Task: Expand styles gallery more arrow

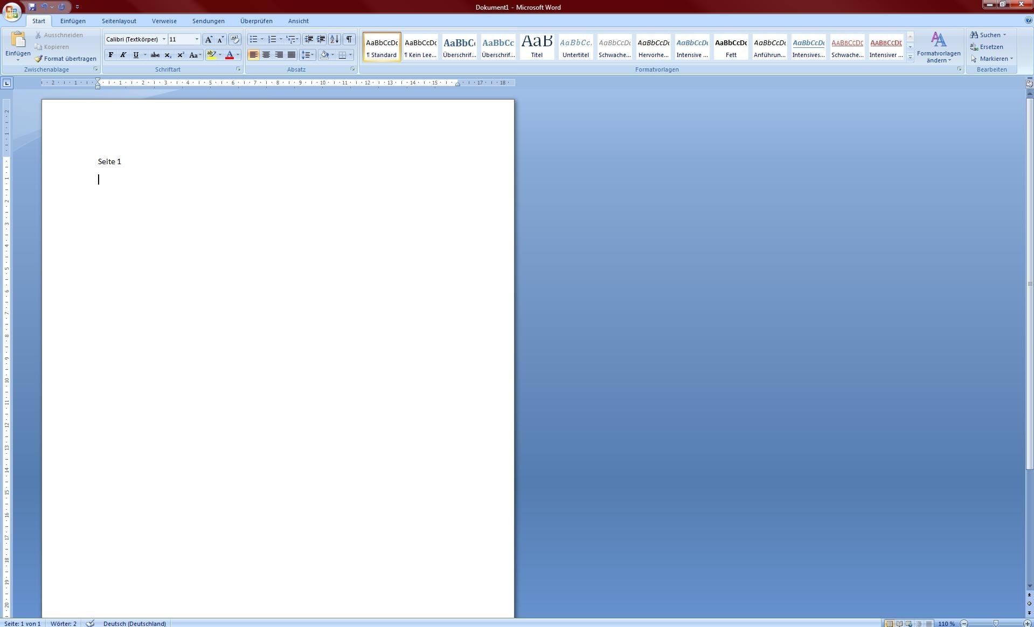Action: point(910,57)
